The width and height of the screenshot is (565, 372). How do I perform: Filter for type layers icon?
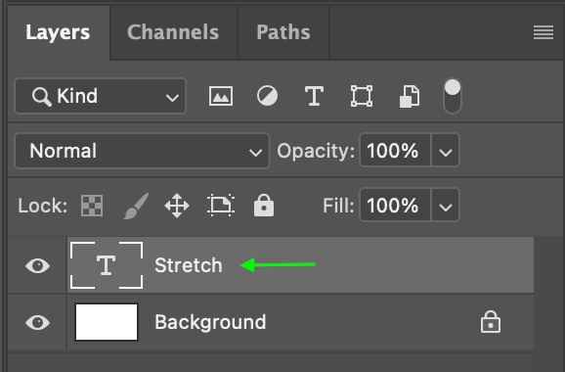[x=314, y=96]
